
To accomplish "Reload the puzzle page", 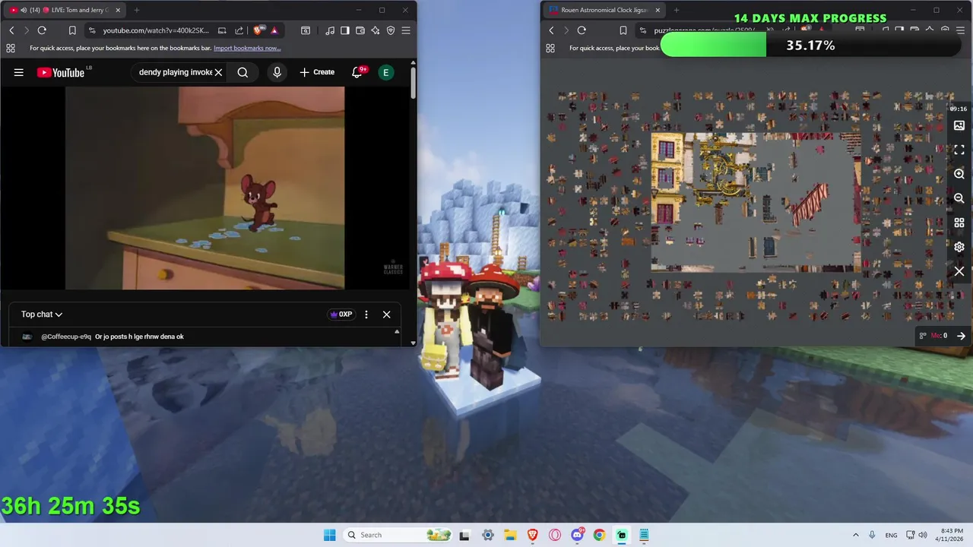I will tap(582, 30).
